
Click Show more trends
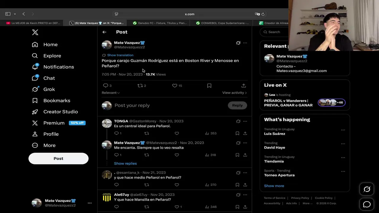(x=274, y=186)
